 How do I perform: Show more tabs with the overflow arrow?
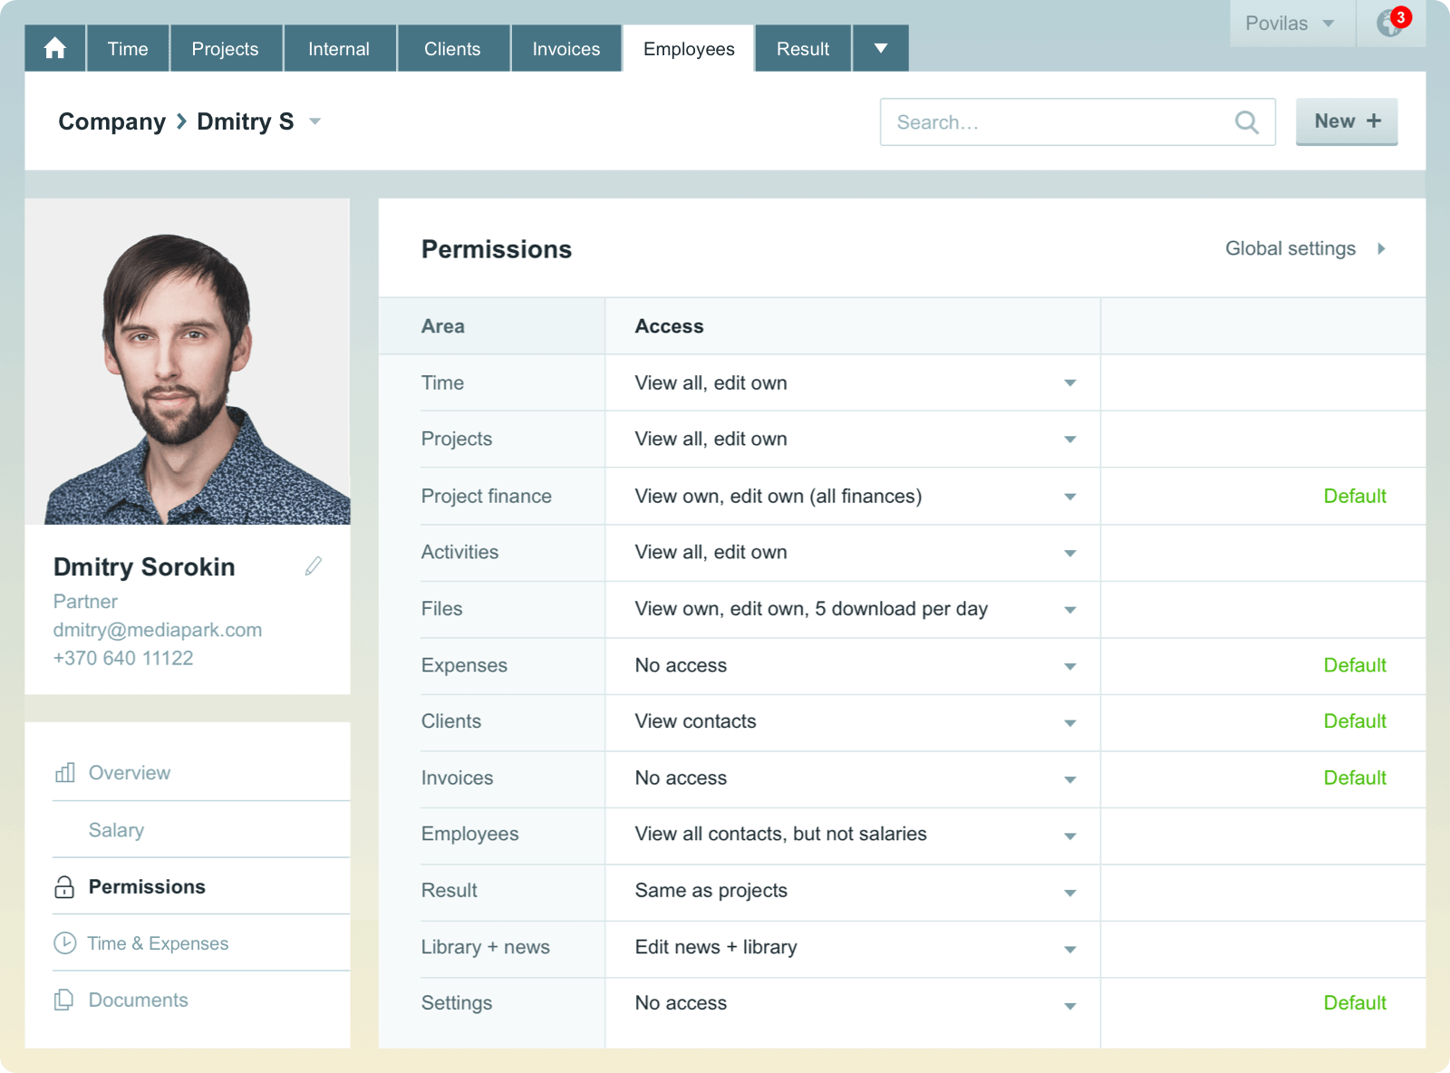click(880, 49)
